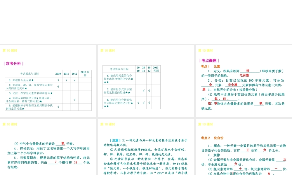The width and height of the screenshot is (292, 175).
Task: Click the red number 18 blank
Action: (x=76, y=162)
